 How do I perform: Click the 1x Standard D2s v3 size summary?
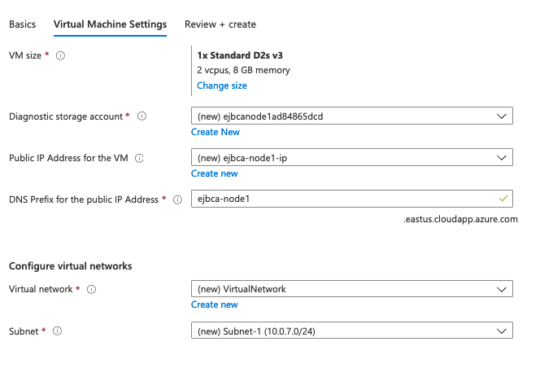point(240,55)
